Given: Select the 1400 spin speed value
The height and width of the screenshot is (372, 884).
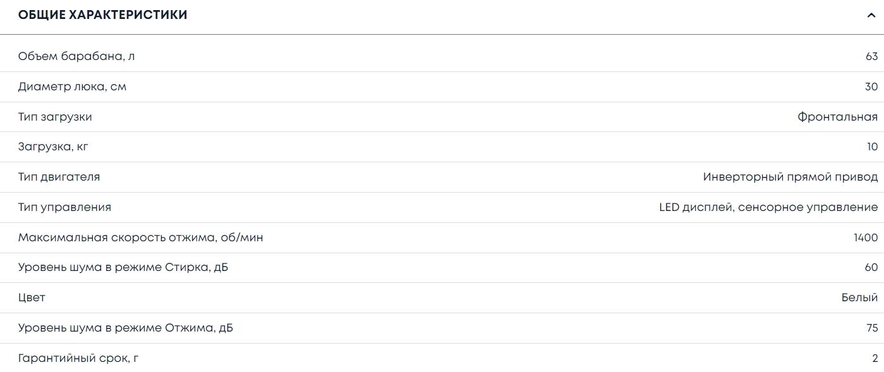Looking at the screenshot, I should pos(865,237).
